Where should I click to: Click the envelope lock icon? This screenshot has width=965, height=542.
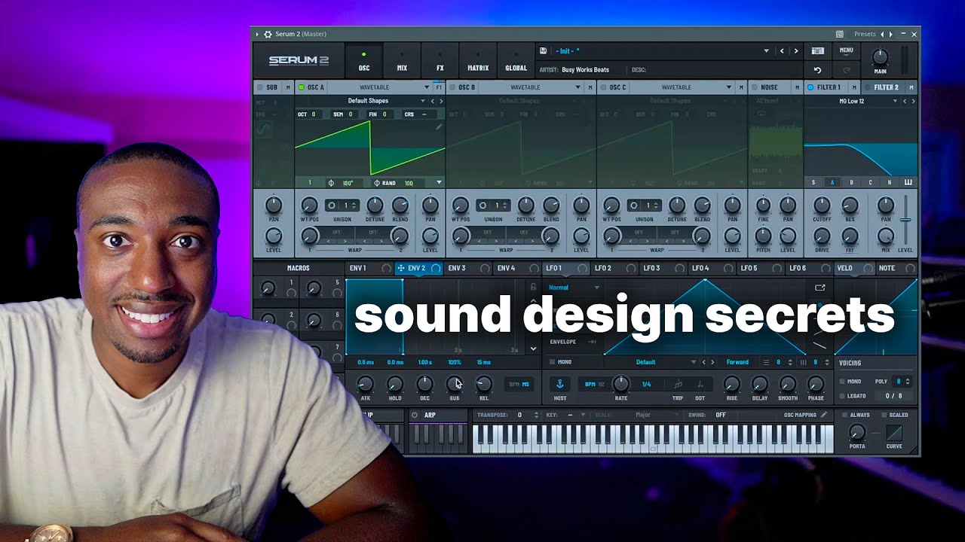[x=534, y=288]
